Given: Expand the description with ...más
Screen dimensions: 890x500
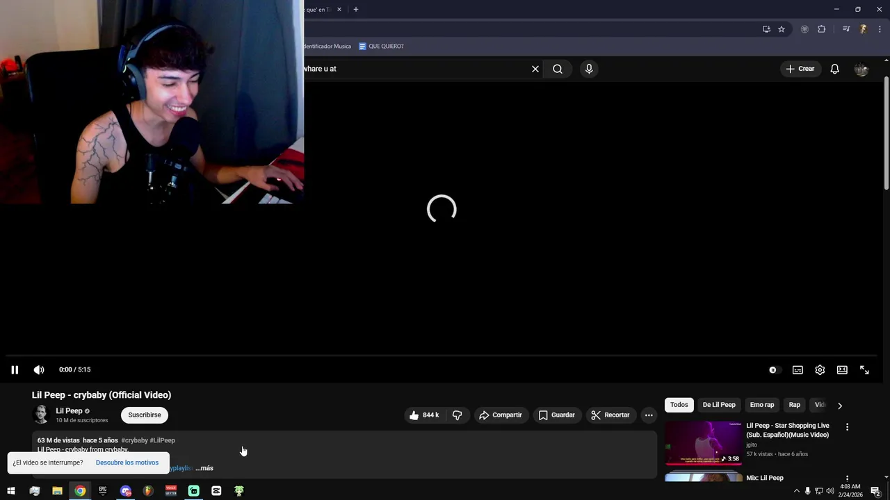Looking at the screenshot, I should click(x=204, y=469).
